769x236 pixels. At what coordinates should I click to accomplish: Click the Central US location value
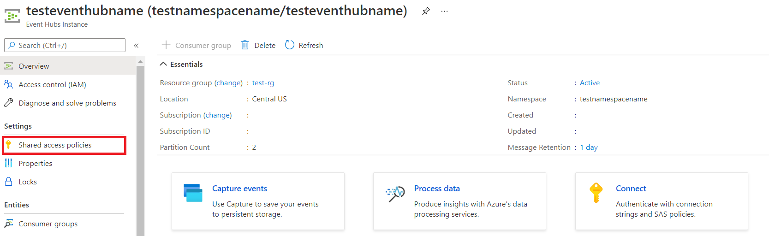269,99
